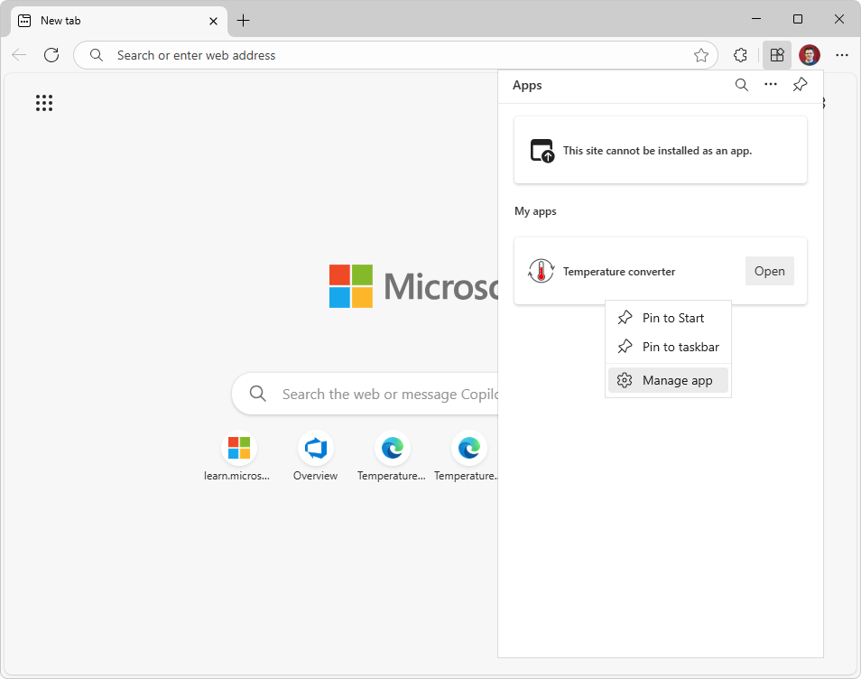Open Browser Essentials from the toolbar
Screen dimensions: 861x679
pyautogui.click(x=740, y=55)
